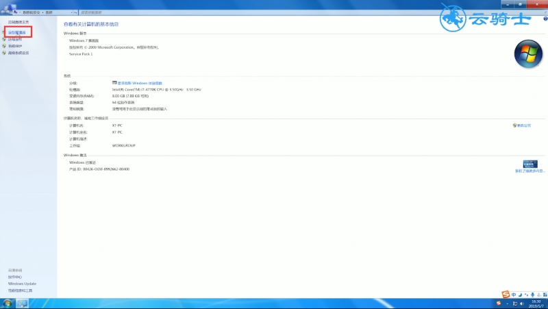Click Sogou microphone voice input icon
Image resolution: width=548 pixels, height=309 pixels.
pos(533,295)
